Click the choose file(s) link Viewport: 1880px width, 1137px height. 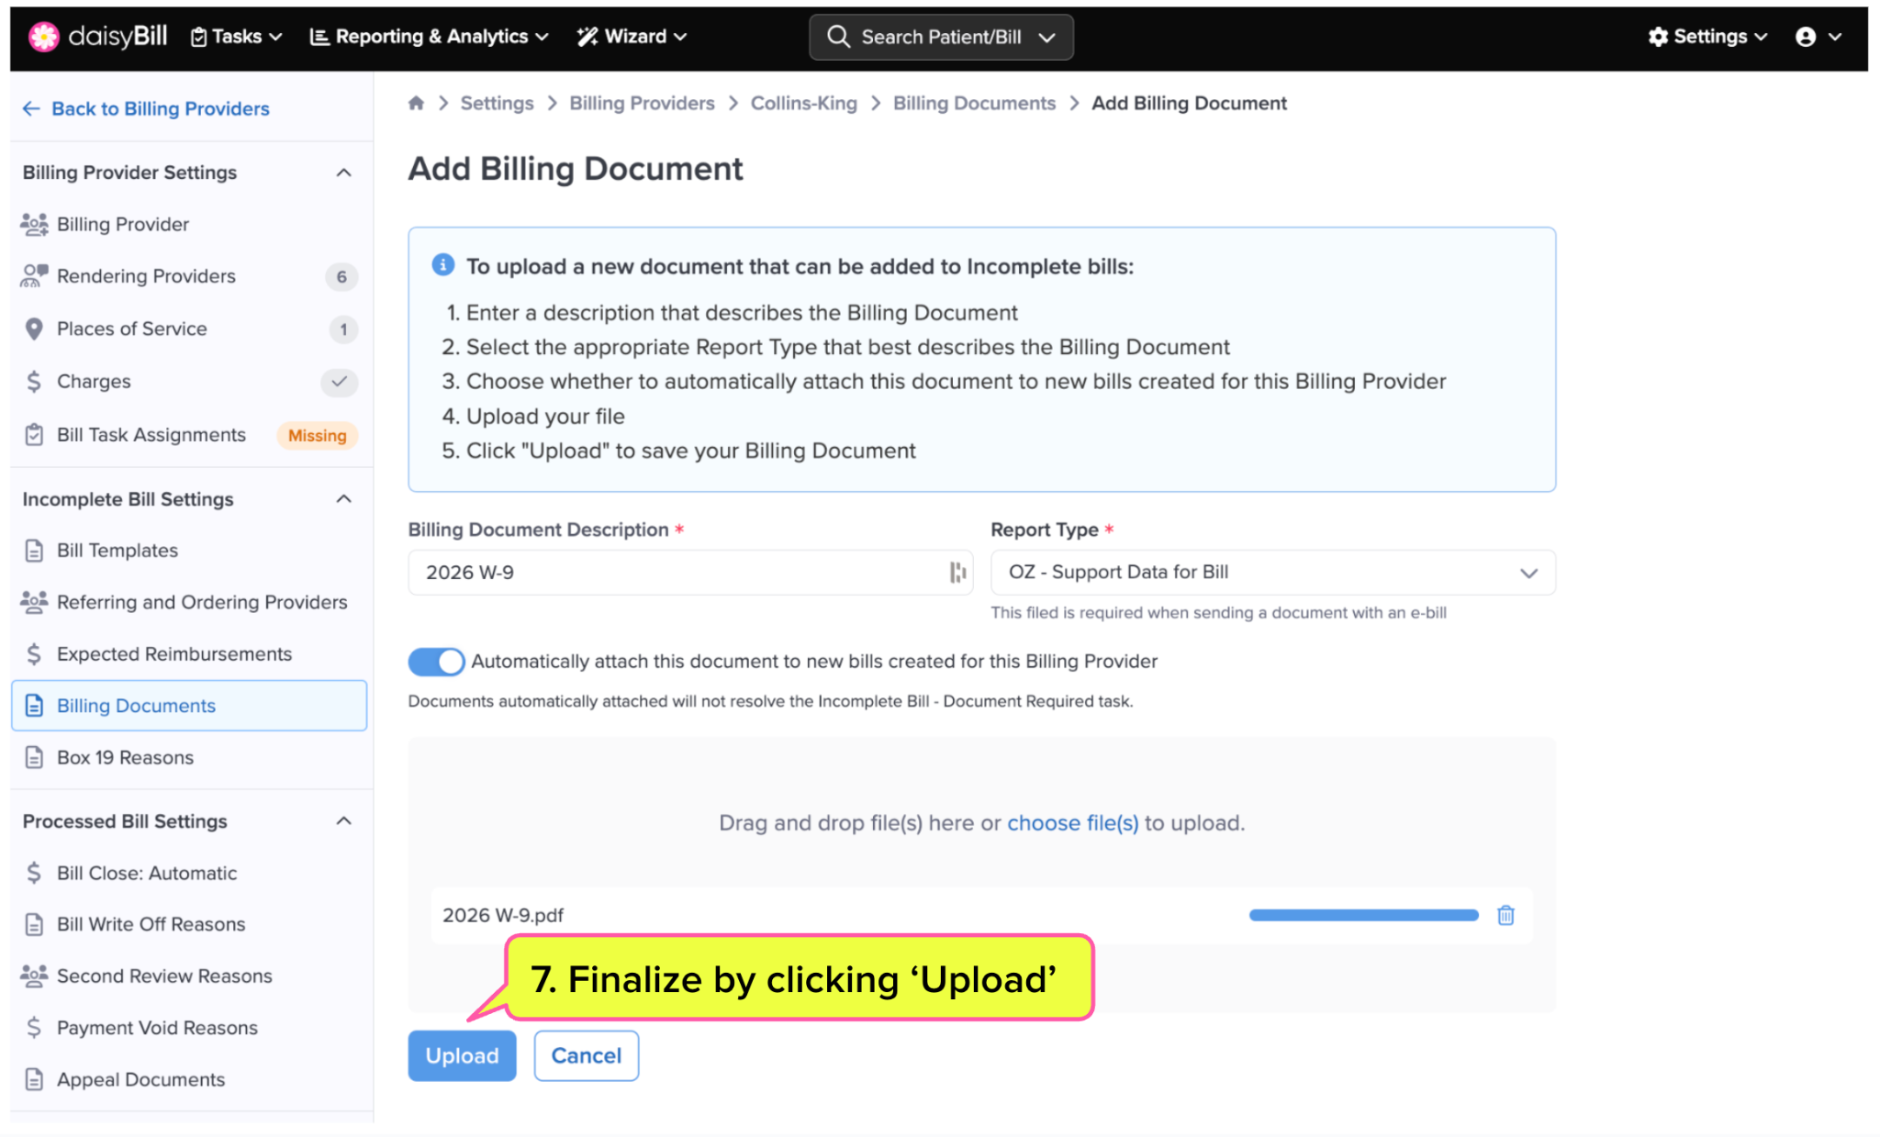tap(1072, 823)
